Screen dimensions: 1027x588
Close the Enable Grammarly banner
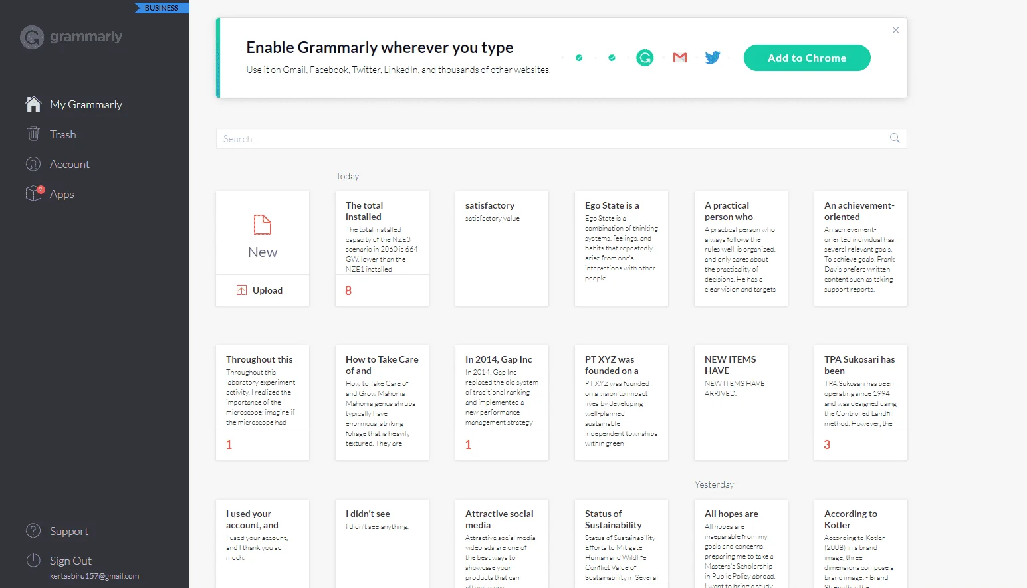coord(896,30)
